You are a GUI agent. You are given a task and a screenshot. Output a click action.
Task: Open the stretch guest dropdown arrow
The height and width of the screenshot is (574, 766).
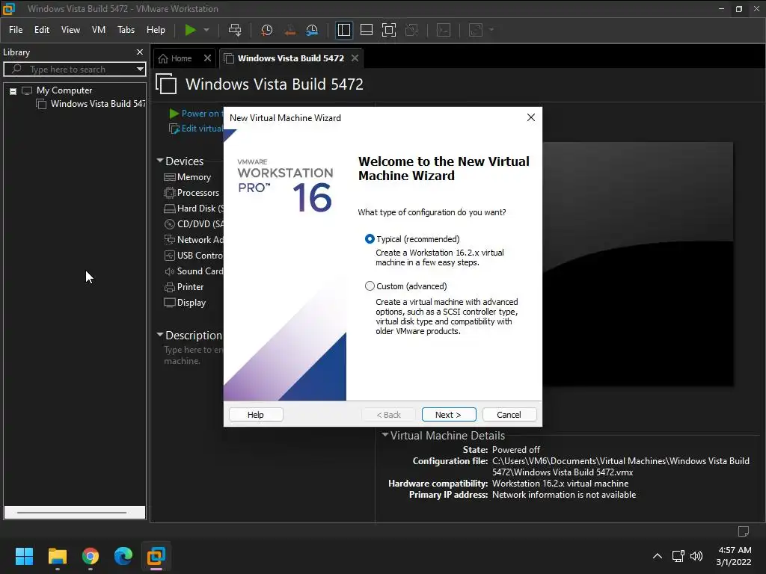pos(491,30)
